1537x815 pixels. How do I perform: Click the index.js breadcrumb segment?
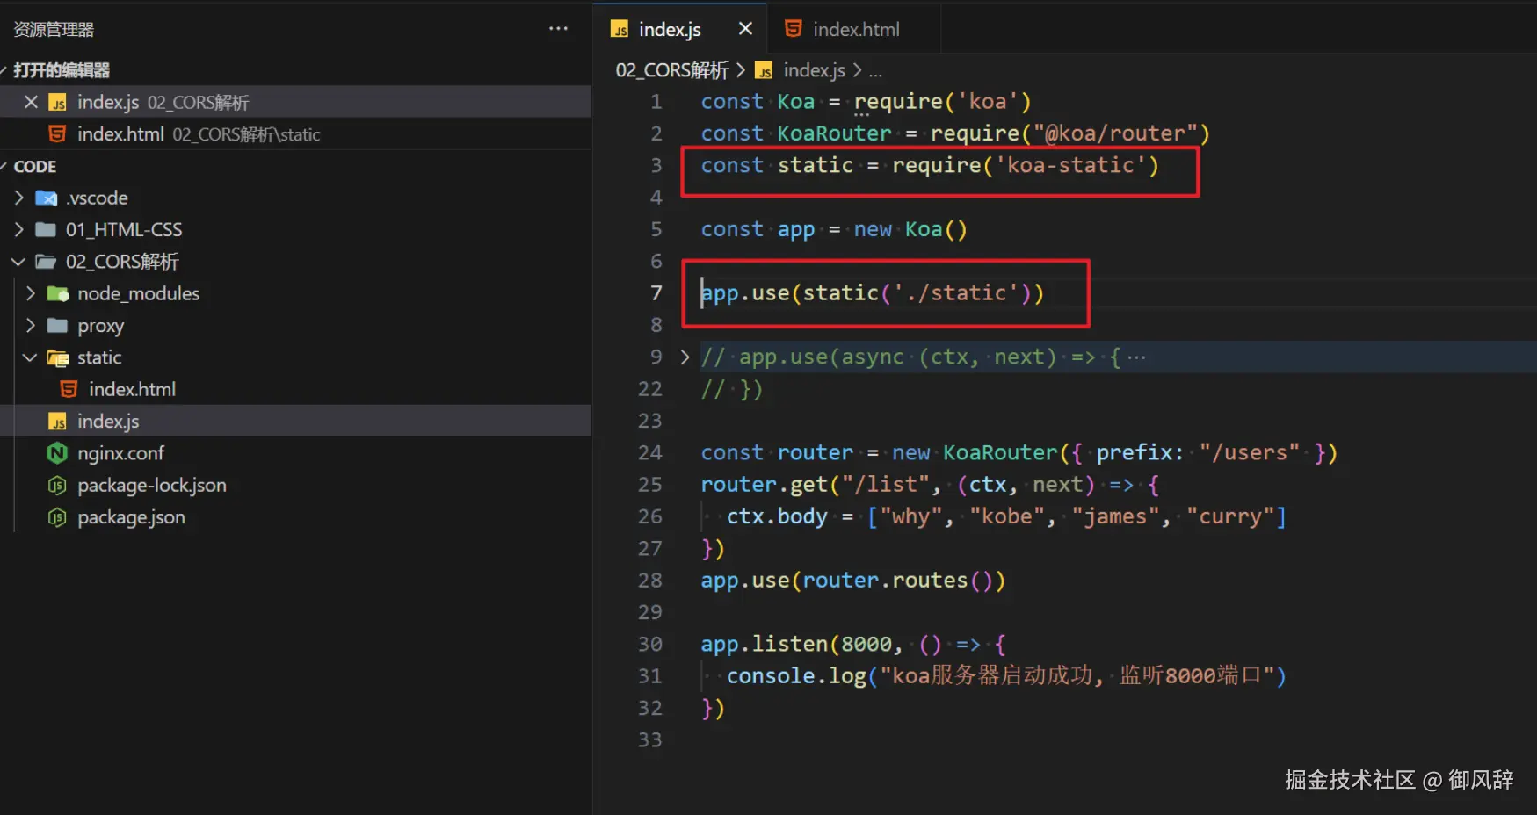[814, 70]
